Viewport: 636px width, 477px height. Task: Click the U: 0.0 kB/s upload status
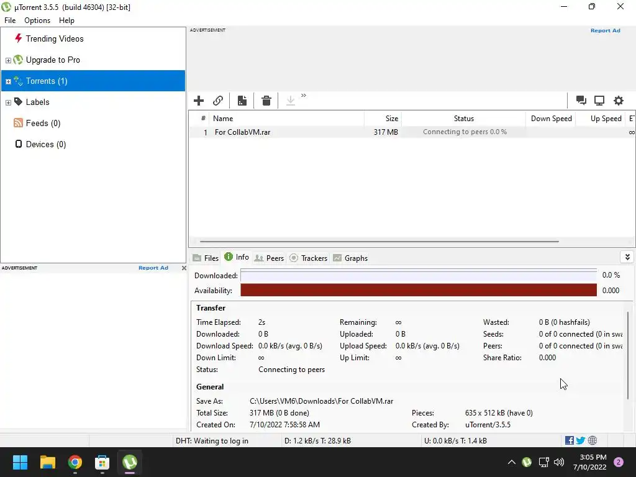(455, 441)
